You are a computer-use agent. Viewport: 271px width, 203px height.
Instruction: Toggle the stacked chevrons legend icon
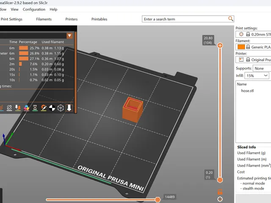(x=1, y=108)
